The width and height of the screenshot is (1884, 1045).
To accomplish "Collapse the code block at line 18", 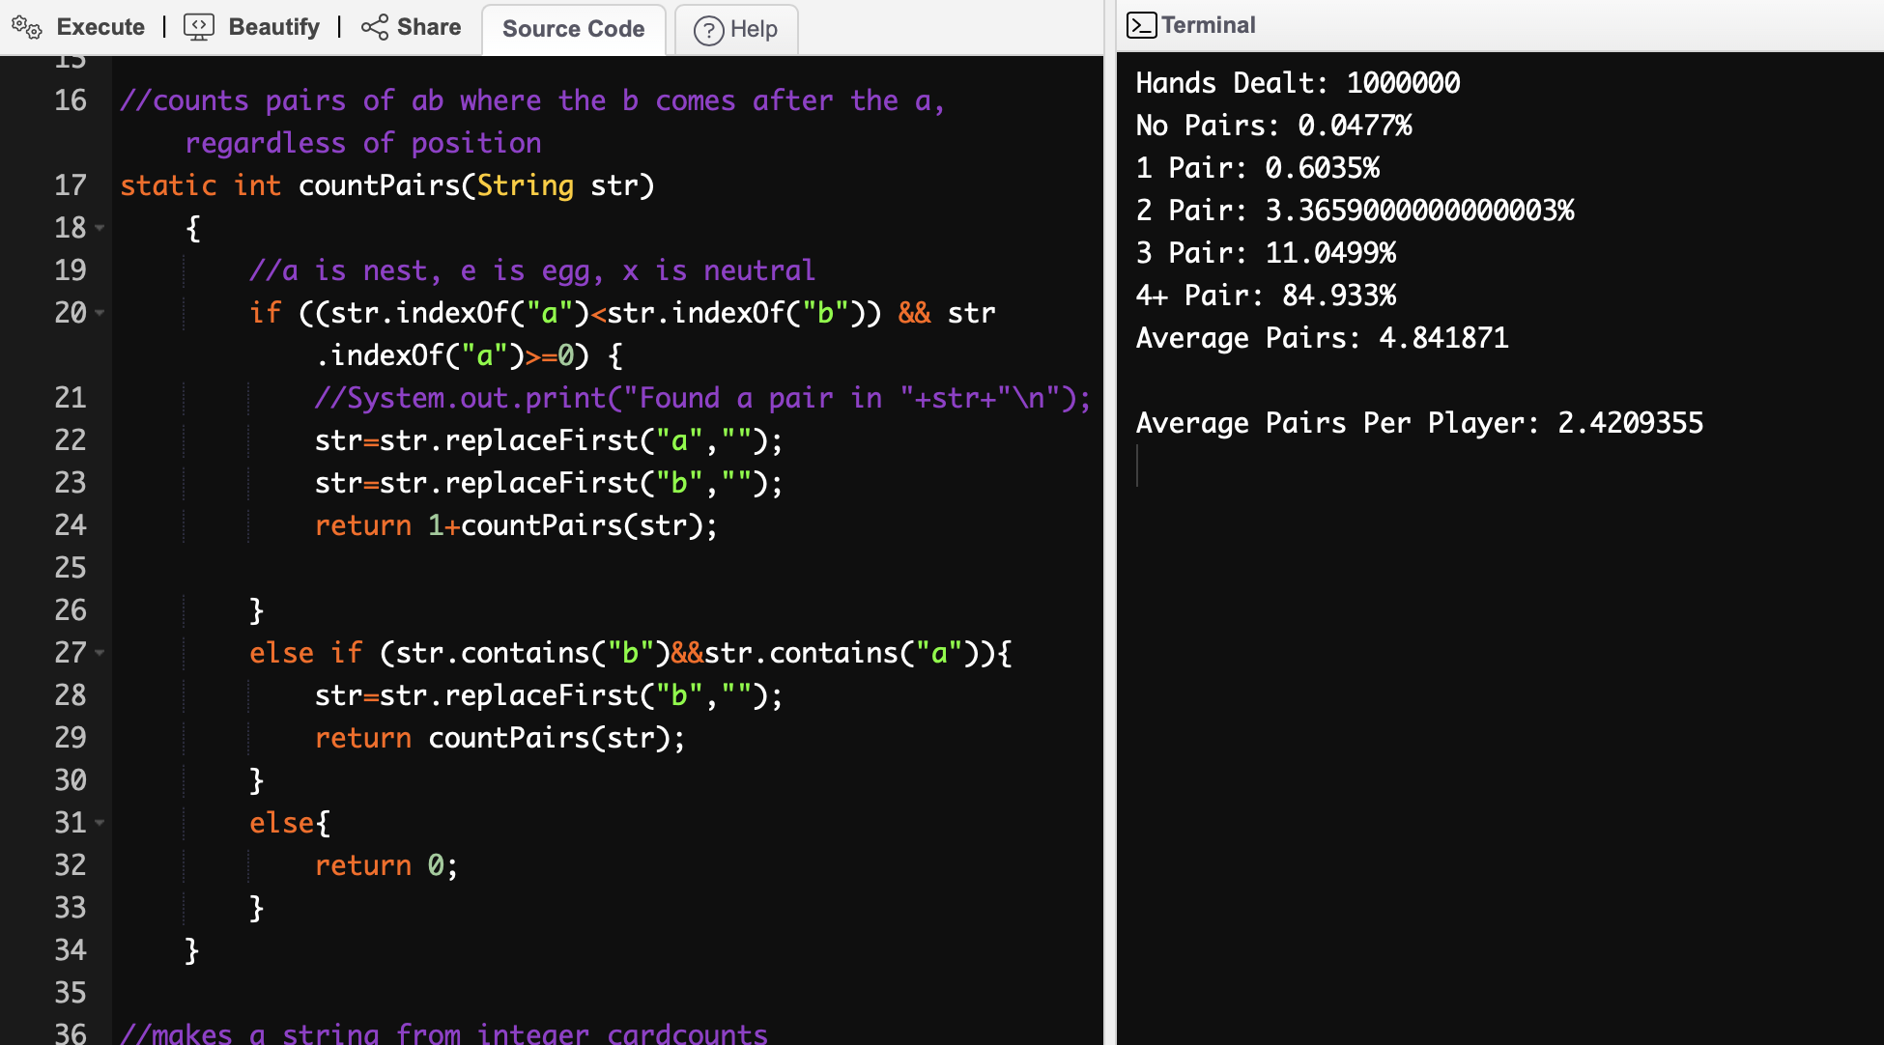I will pos(100,229).
